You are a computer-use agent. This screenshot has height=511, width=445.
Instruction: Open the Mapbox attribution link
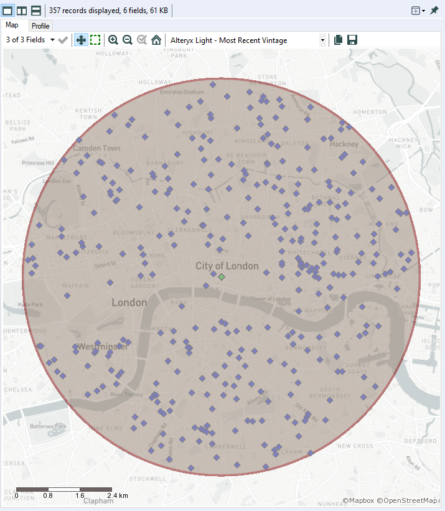tap(358, 500)
